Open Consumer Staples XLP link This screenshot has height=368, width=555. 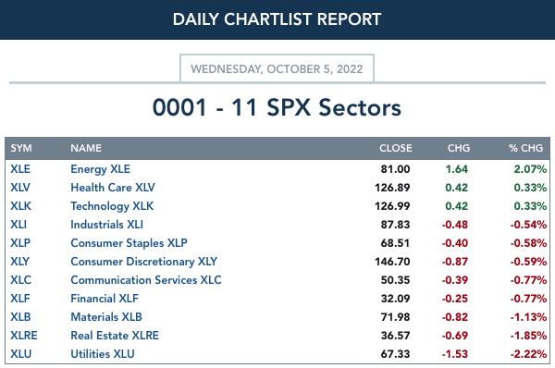click(x=129, y=243)
